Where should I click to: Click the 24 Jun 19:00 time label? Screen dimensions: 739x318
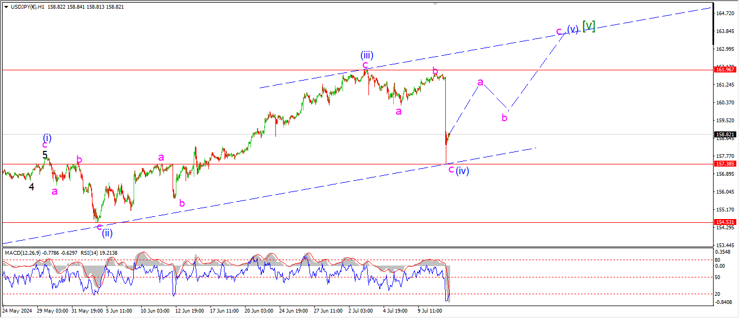tap(294, 311)
